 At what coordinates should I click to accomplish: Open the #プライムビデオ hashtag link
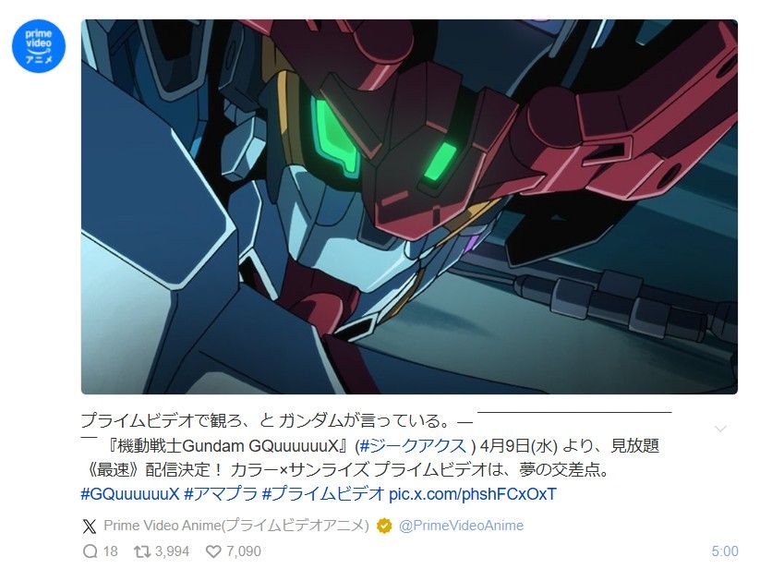tap(323, 494)
